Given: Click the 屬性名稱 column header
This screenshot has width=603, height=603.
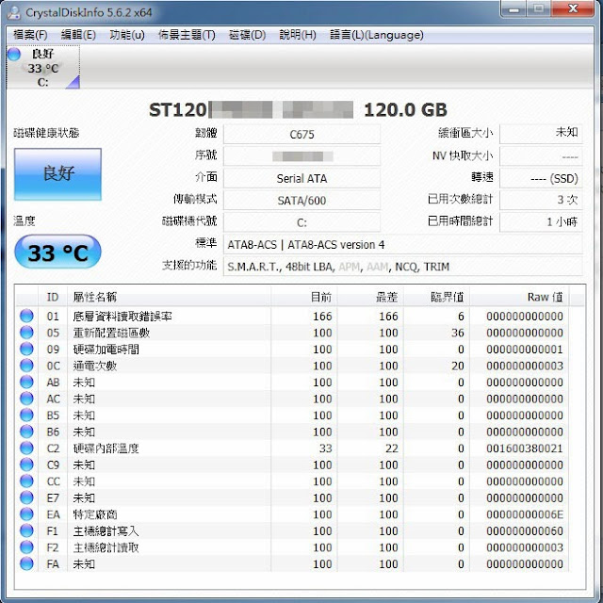Looking at the screenshot, I should pos(169,297).
